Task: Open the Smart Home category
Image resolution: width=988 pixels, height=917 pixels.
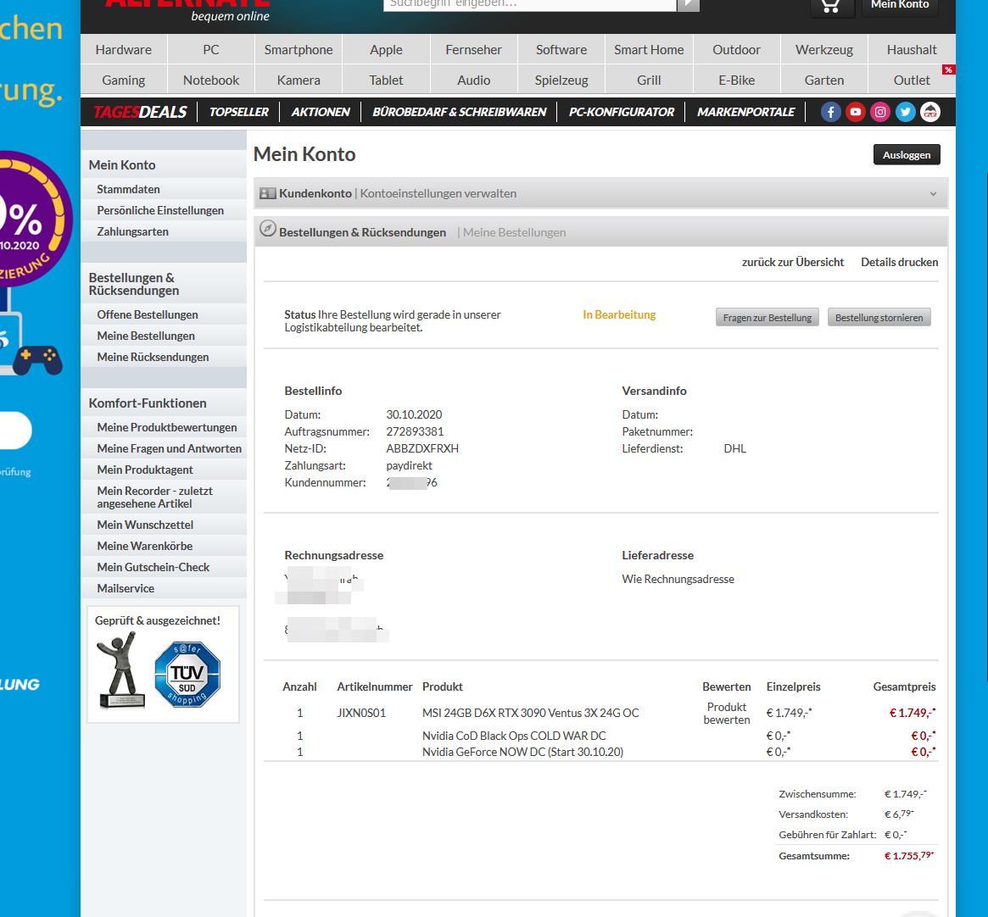Action: click(x=649, y=50)
